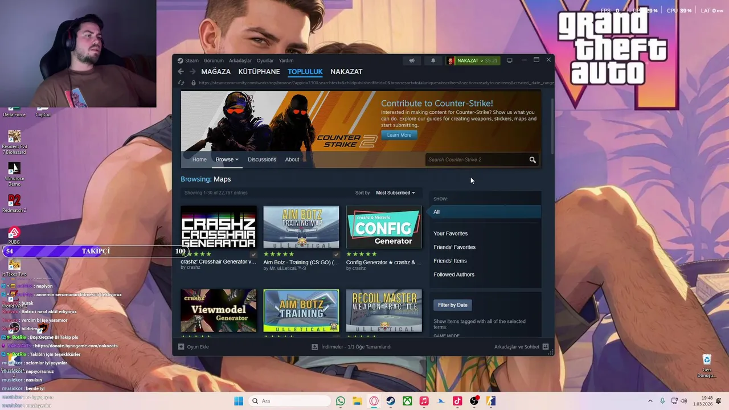Open WhatsApp from the taskbar
The width and height of the screenshot is (729, 410).
click(341, 401)
